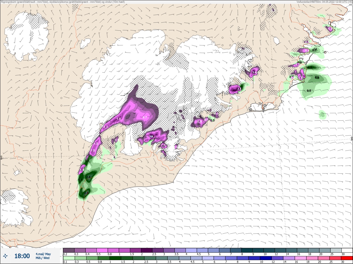
Task: Select deep blue bottom legend swatch 10–12
Action: [x=266, y=258]
